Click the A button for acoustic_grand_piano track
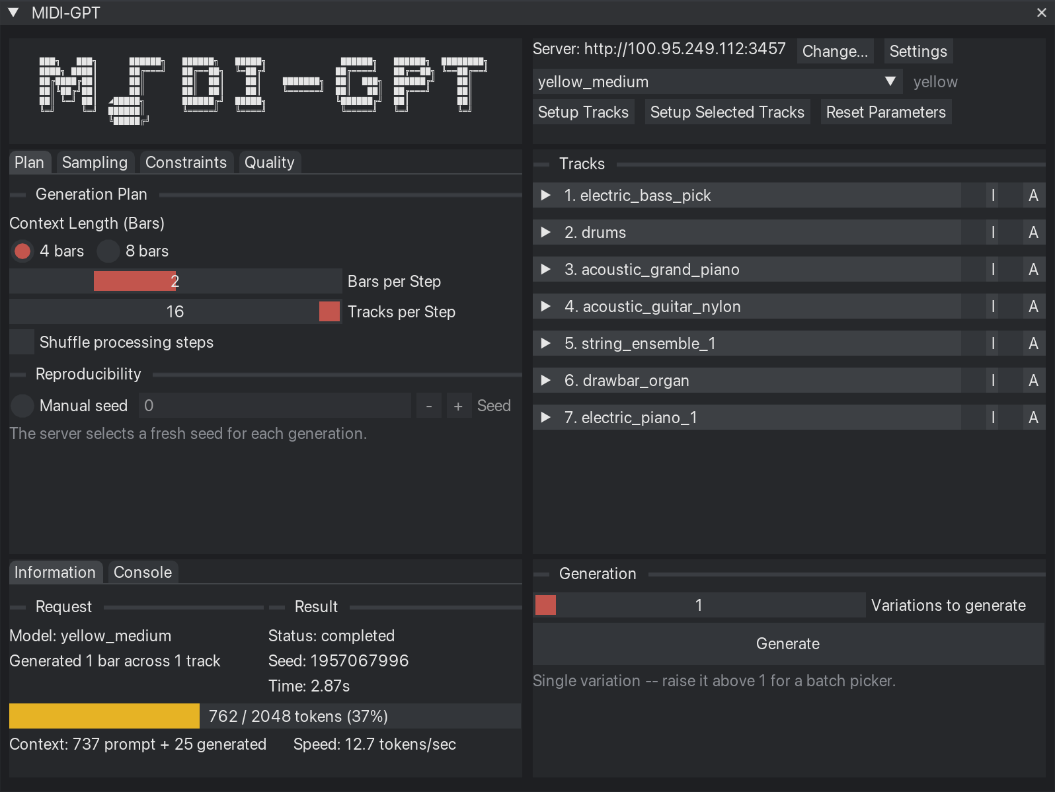Viewport: 1055px width, 792px height. tap(1034, 269)
